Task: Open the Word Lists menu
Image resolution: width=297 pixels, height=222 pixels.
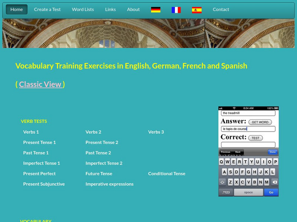Action: pyautogui.click(x=83, y=10)
